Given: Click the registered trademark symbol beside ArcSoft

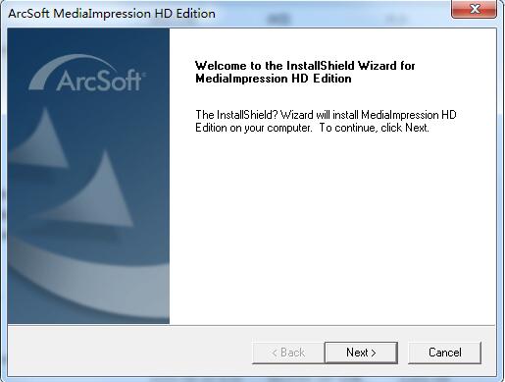Looking at the screenshot, I should coord(144,75).
